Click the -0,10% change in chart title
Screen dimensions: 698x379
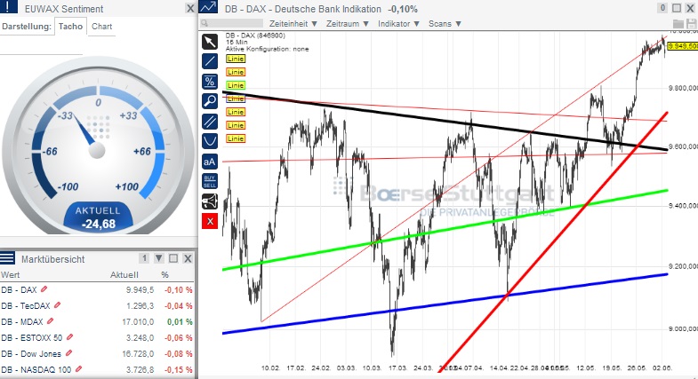tap(403, 9)
